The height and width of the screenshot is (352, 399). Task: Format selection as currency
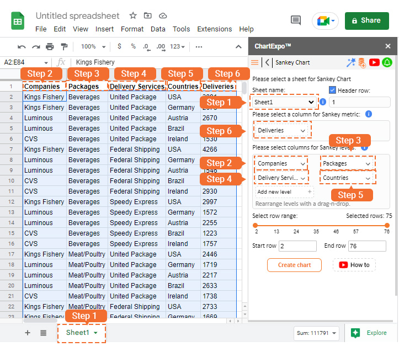[119, 46]
